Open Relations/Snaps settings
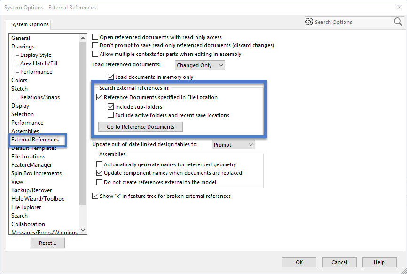Viewport: 407px width, 274px height. (40, 97)
